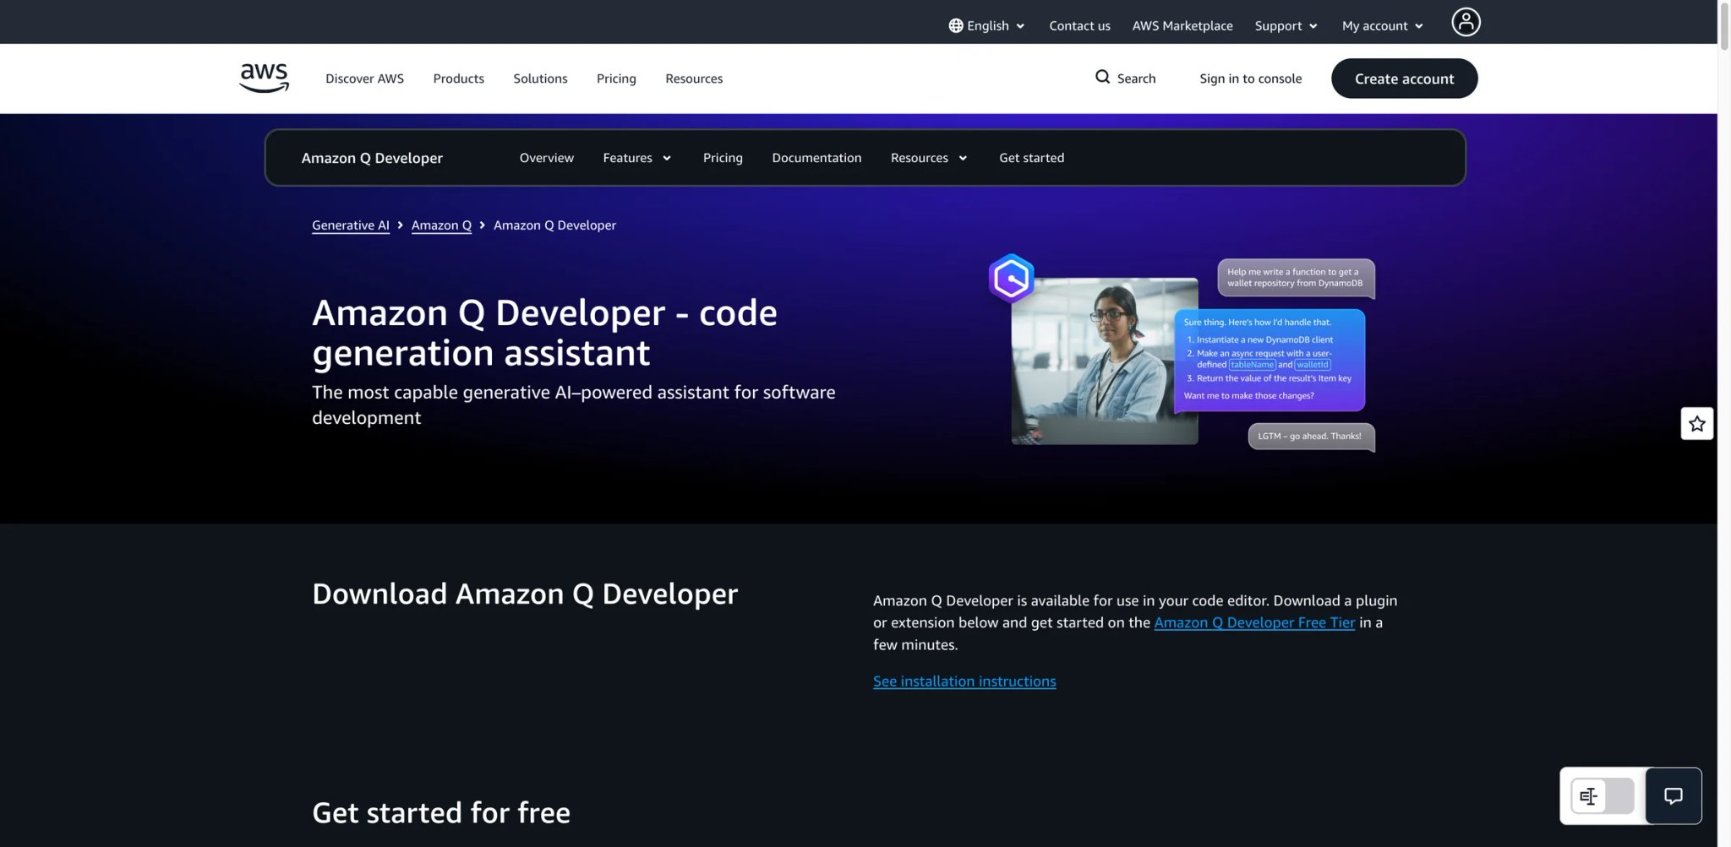Expand the My account dropdown
1731x847 pixels.
(1383, 25)
